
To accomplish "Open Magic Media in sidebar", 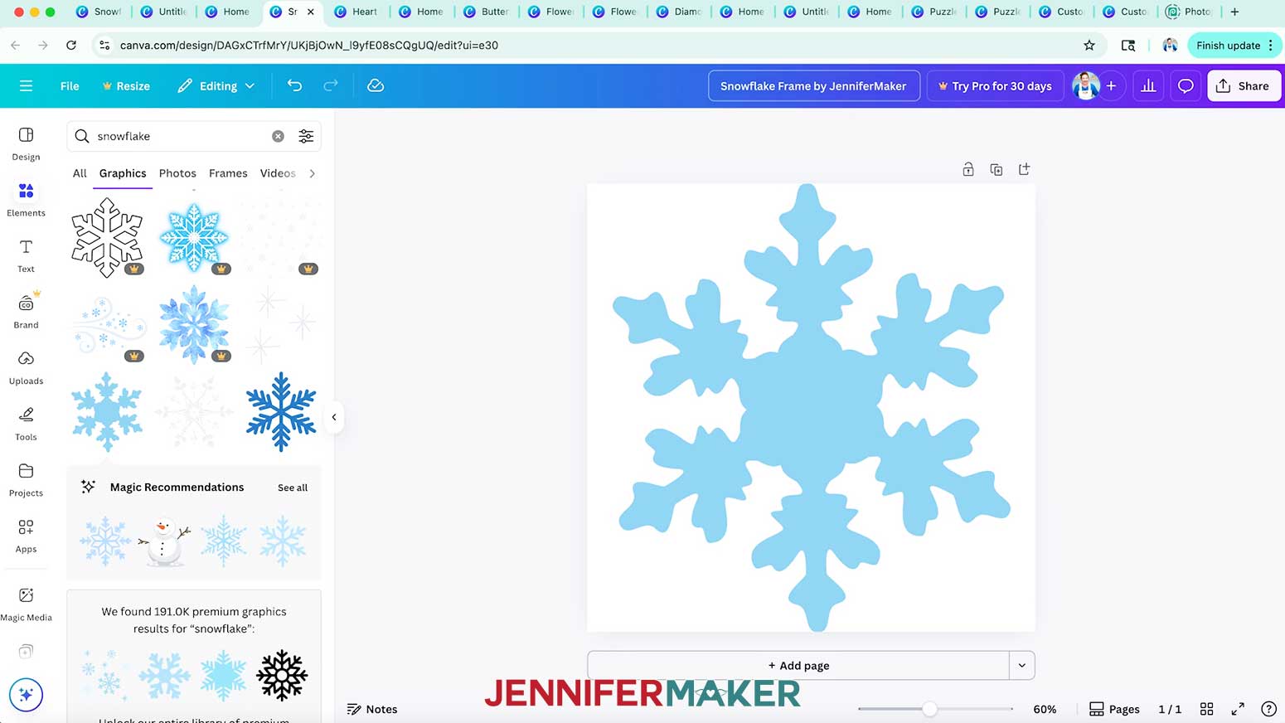I will coord(26,604).
